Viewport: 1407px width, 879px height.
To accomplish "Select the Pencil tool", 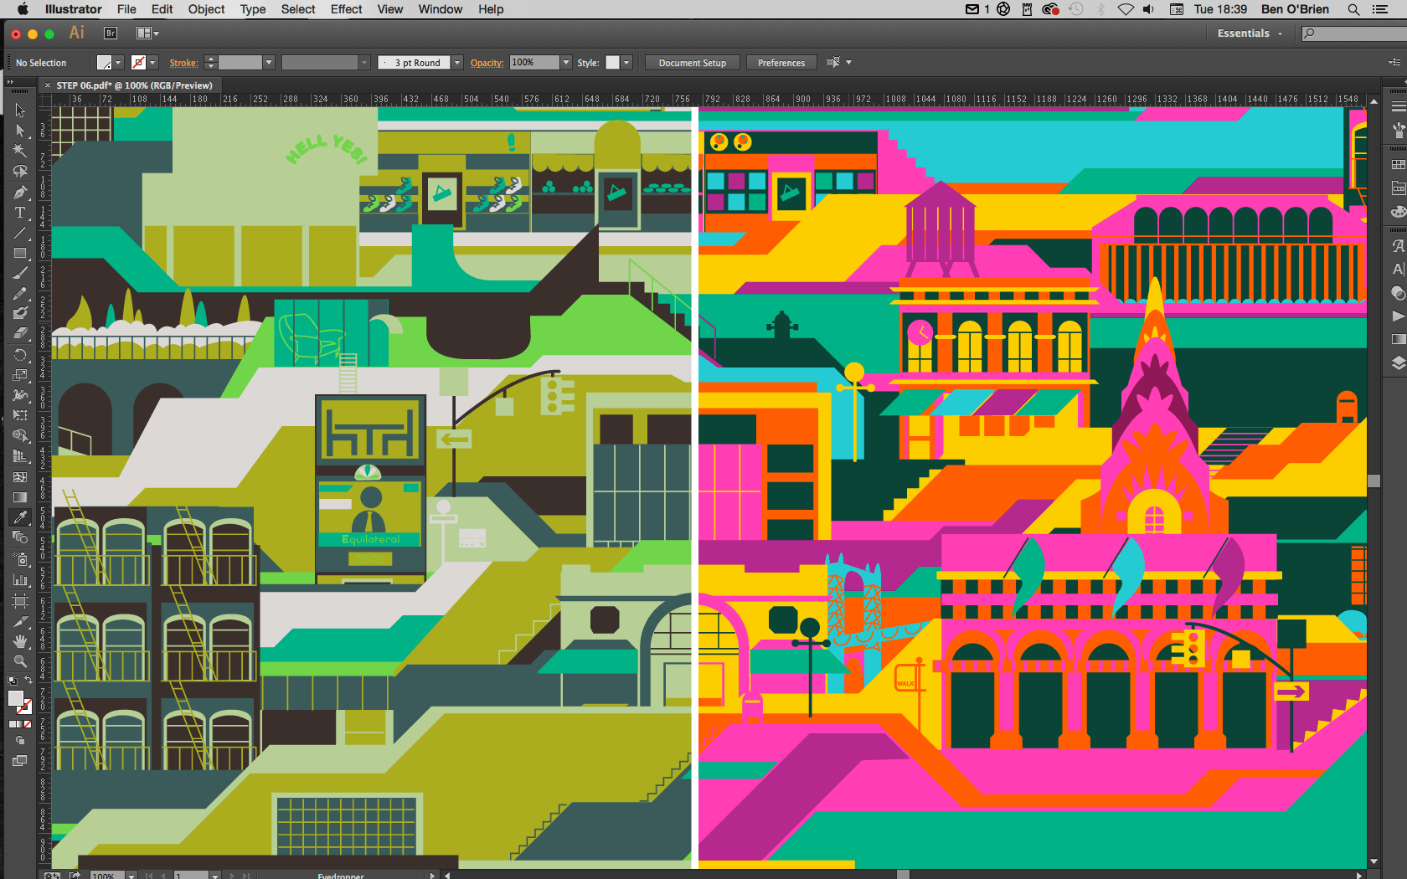I will pyautogui.click(x=20, y=293).
